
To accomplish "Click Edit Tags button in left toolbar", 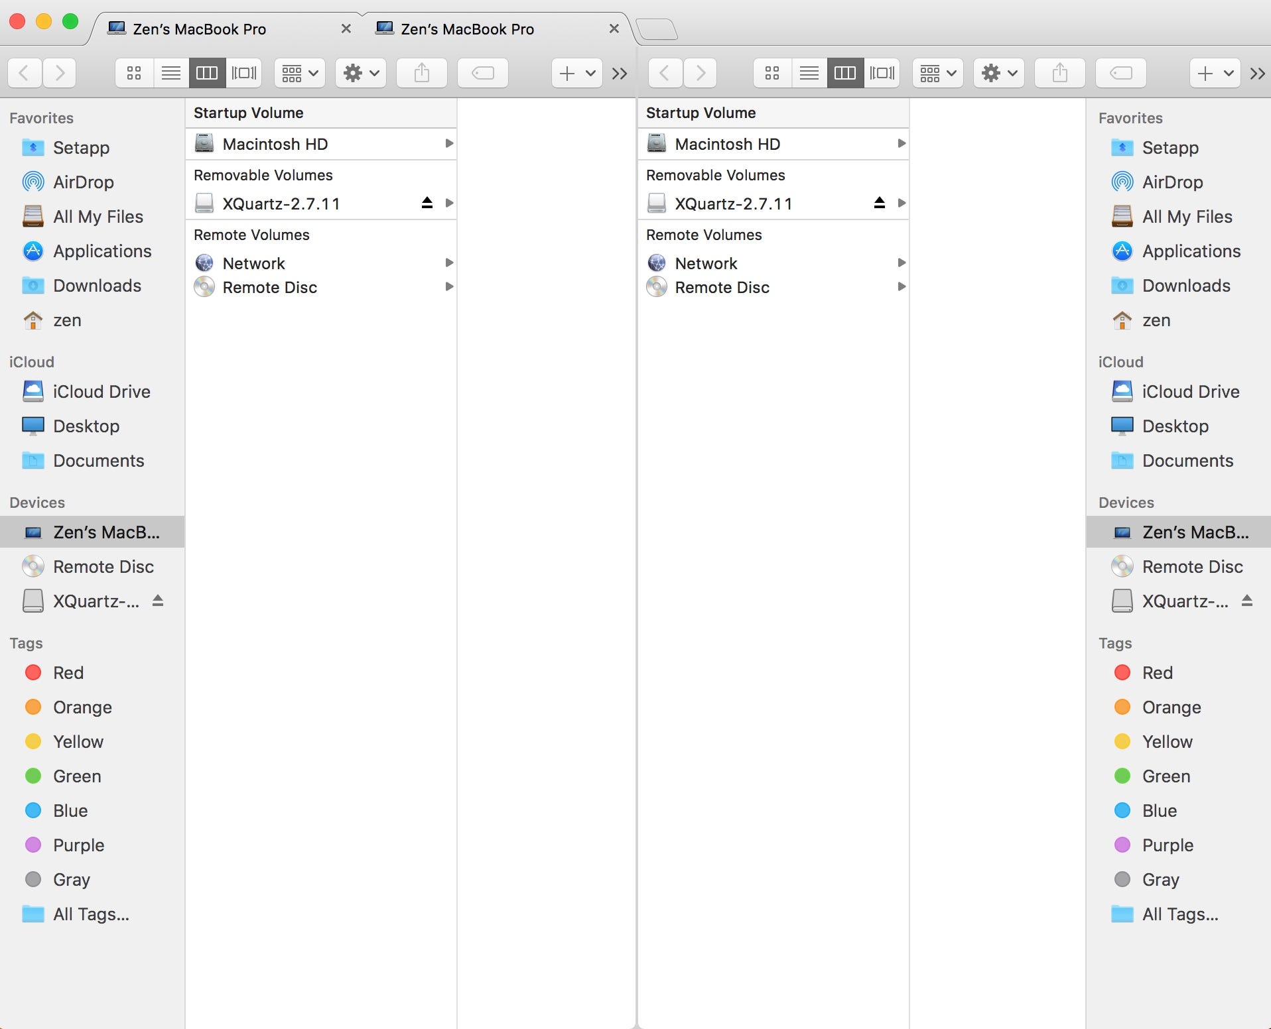I will [483, 73].
